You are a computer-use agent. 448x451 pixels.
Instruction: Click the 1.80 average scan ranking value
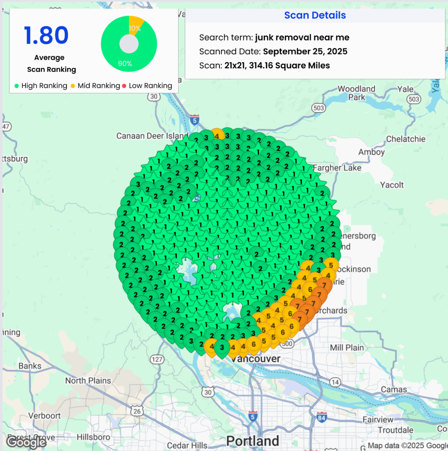46,35
